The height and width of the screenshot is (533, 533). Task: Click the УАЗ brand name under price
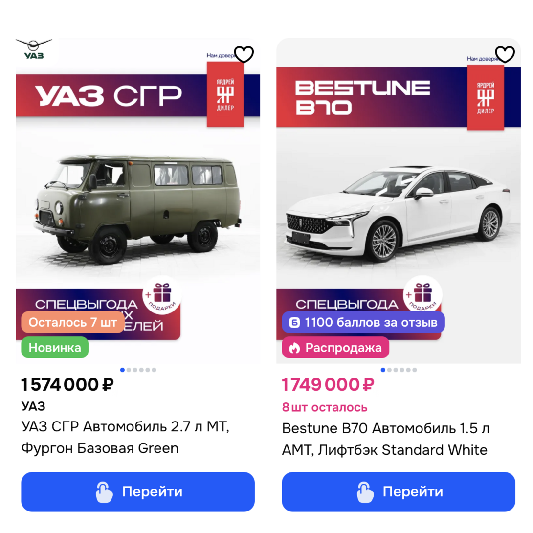pos(33,406)
